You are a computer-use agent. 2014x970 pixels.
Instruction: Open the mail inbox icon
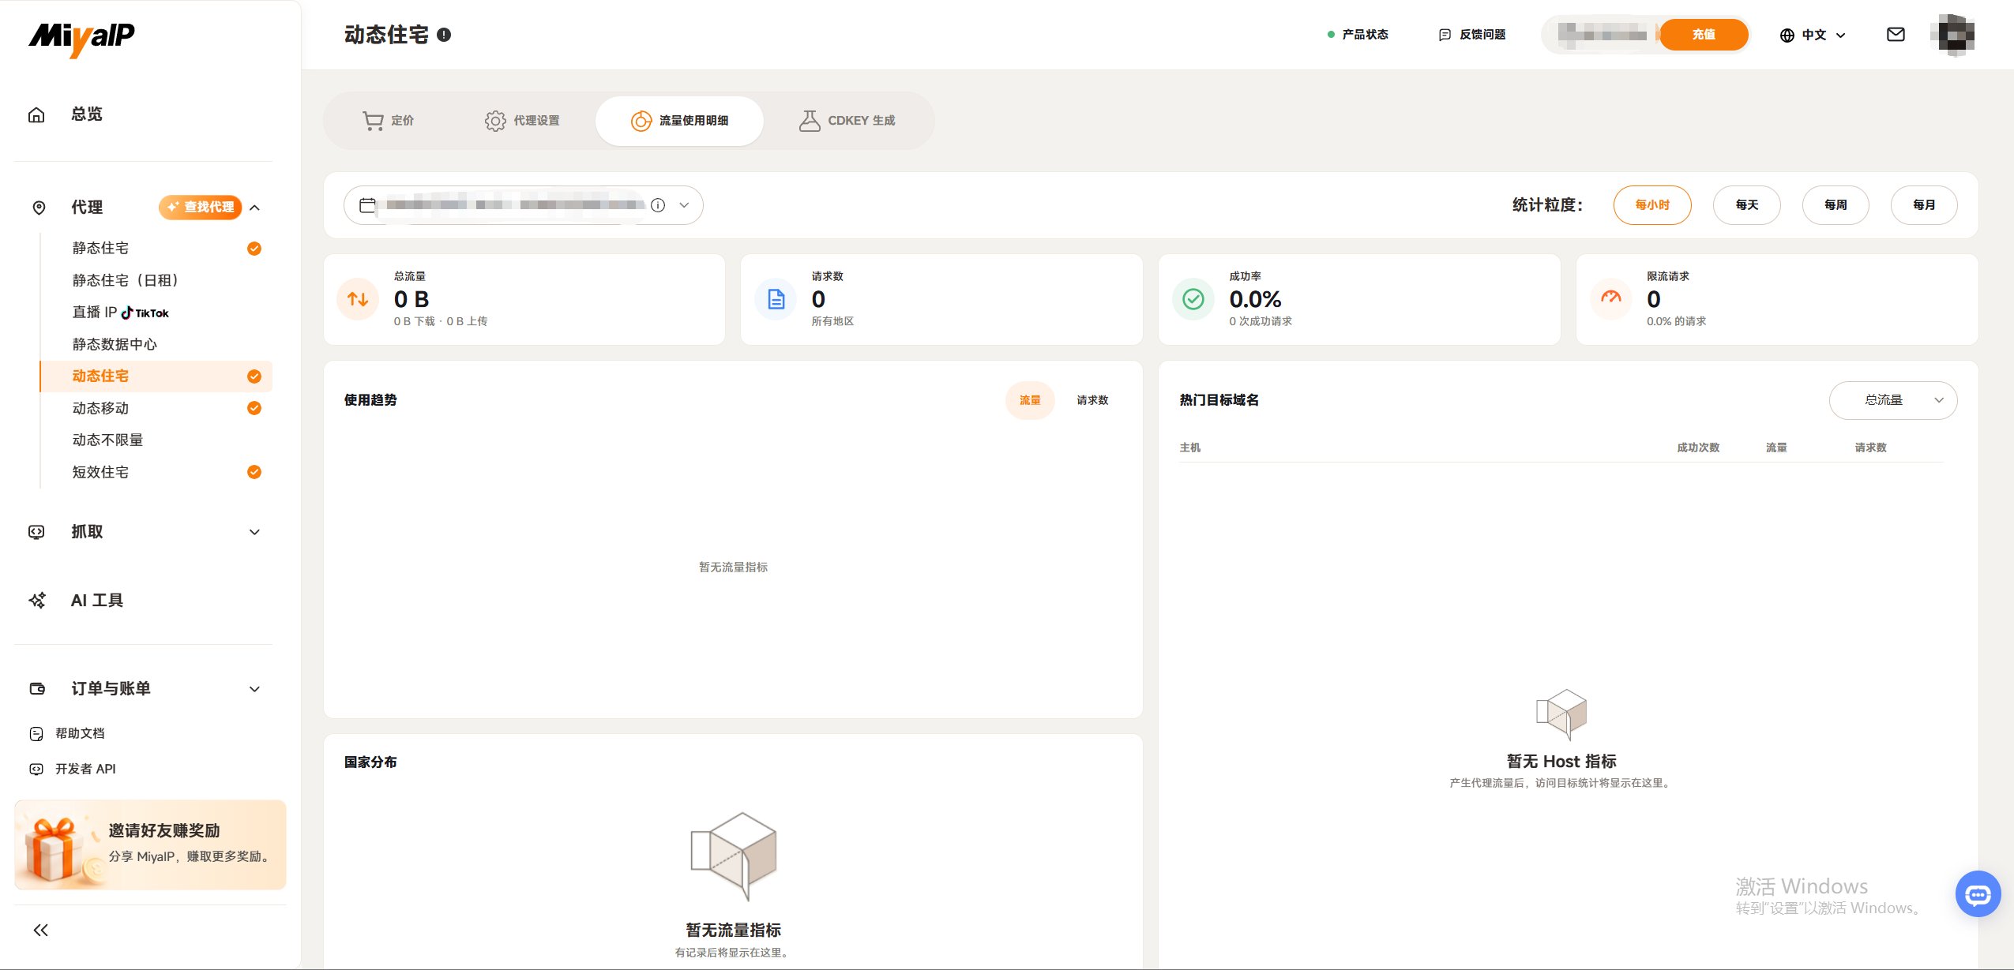pyautogui.click(x=1896, y=35)
